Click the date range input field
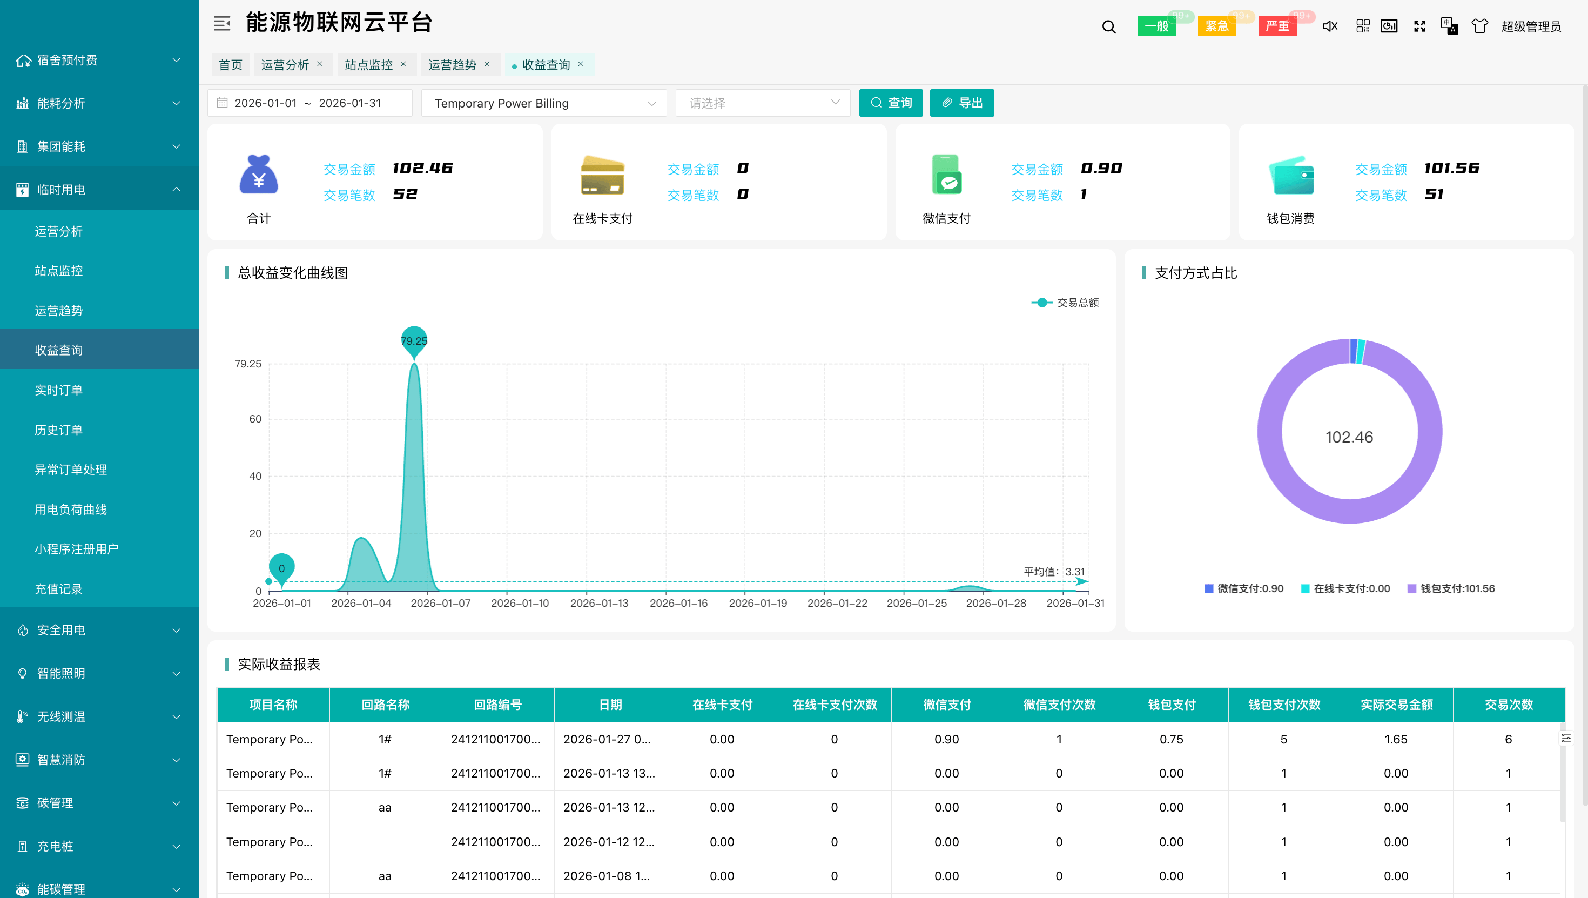This screenshot has height=898, width=1588. pyautogui.click(x=309, y=103)
